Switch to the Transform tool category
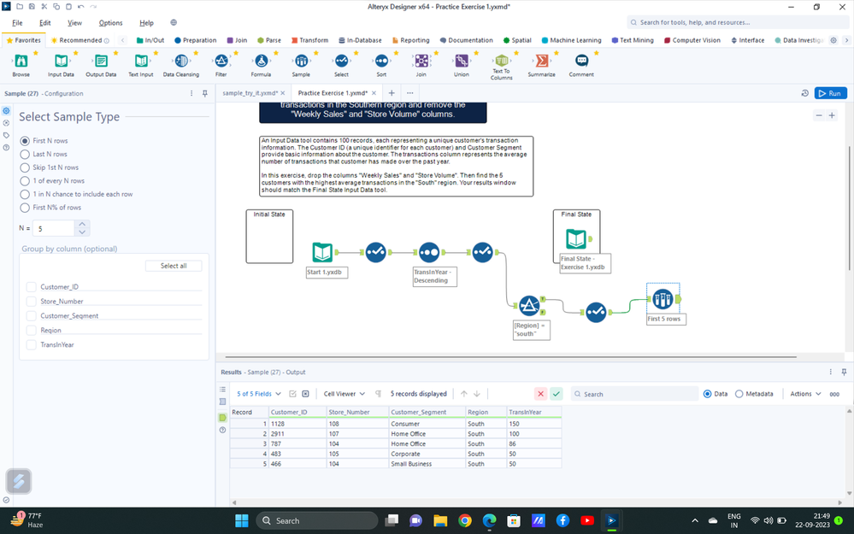The image size is (854, 534). click(310, 40)
